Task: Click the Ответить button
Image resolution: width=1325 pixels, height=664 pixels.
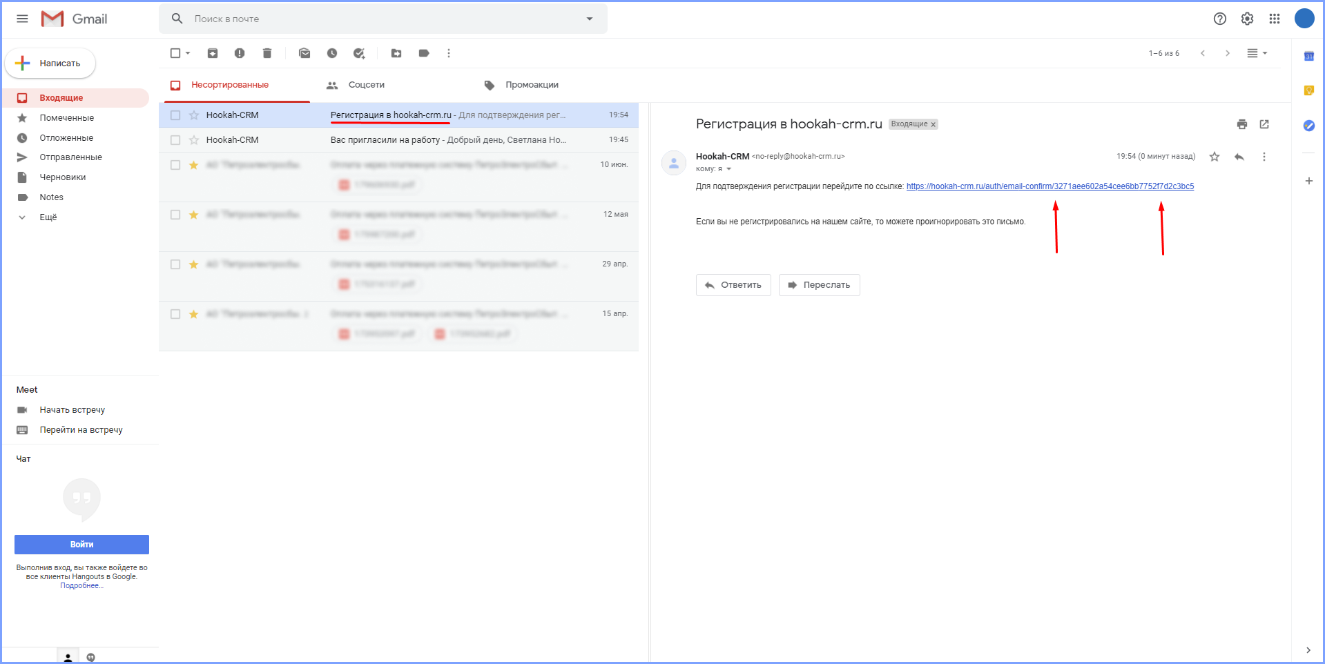Action: coord(733,285)
